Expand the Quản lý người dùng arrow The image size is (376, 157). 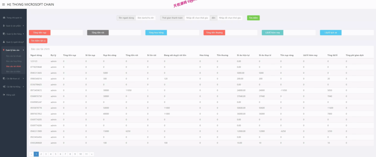click(23, 42)
